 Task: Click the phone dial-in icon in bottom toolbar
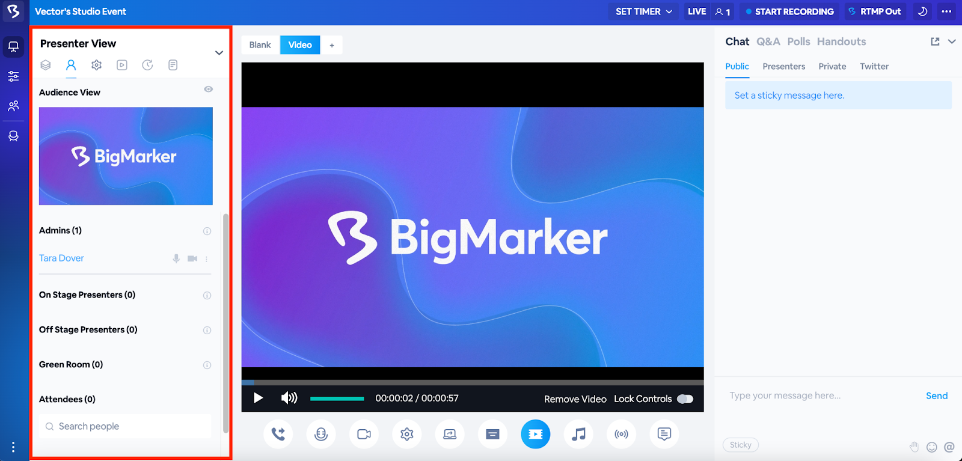point(278,434)
